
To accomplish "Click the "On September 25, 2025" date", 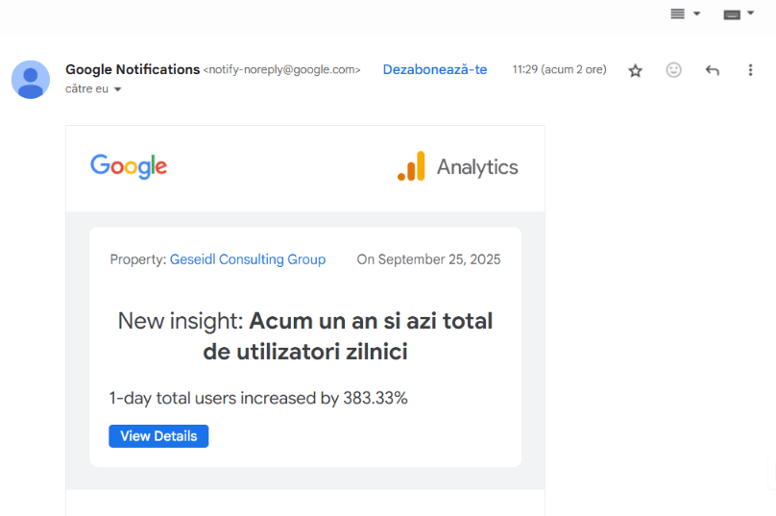I will pyautogui.click(x=428, y=259).
